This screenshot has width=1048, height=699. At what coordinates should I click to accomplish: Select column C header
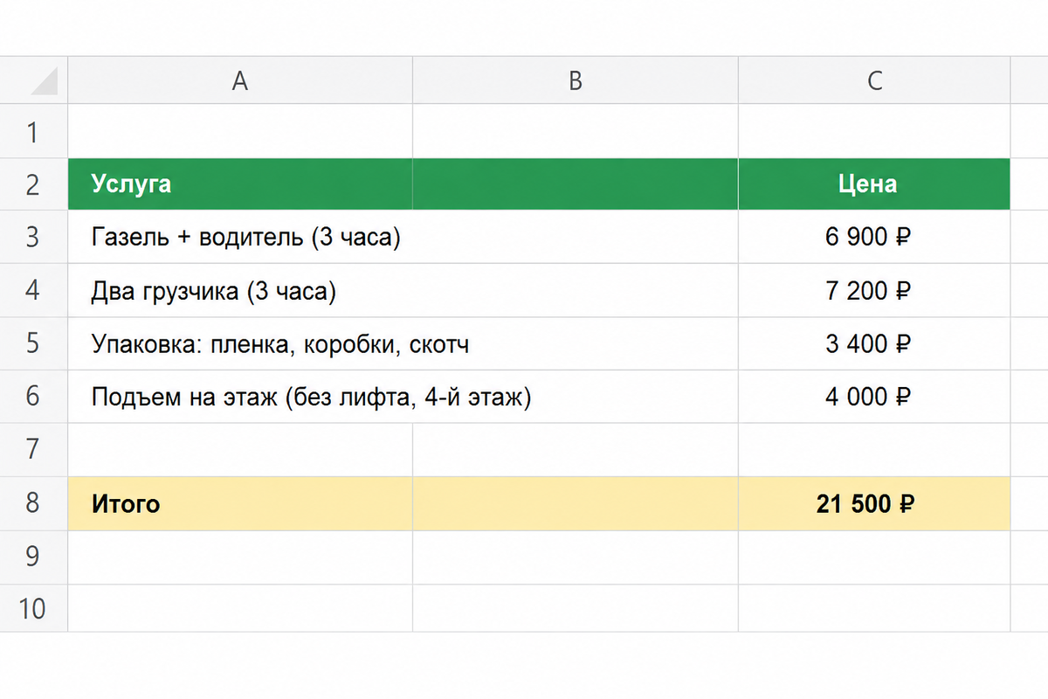(x=874, y=80)
